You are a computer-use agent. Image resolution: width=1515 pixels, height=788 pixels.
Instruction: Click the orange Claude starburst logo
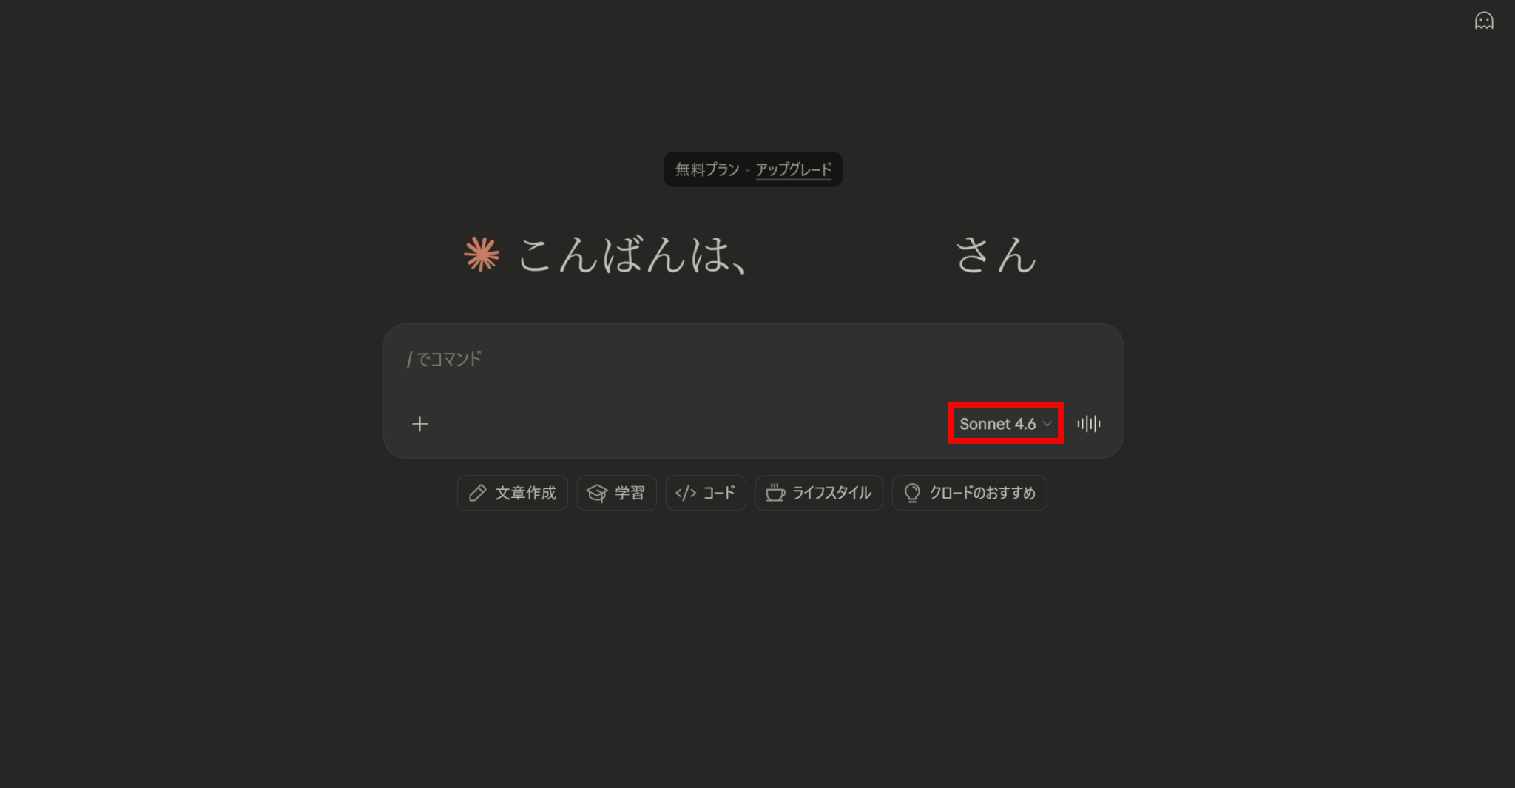pos(482,254)
